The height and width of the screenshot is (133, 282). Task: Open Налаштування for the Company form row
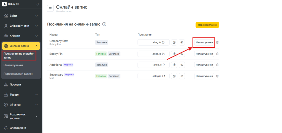(204, 42)
